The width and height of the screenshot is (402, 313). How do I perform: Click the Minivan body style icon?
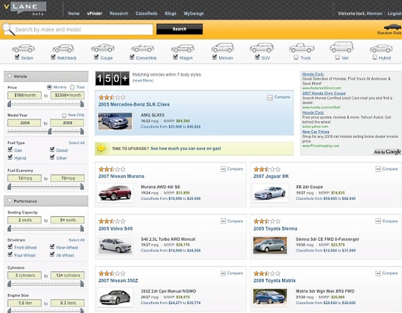223,48
